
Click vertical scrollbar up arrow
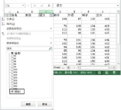118,12
